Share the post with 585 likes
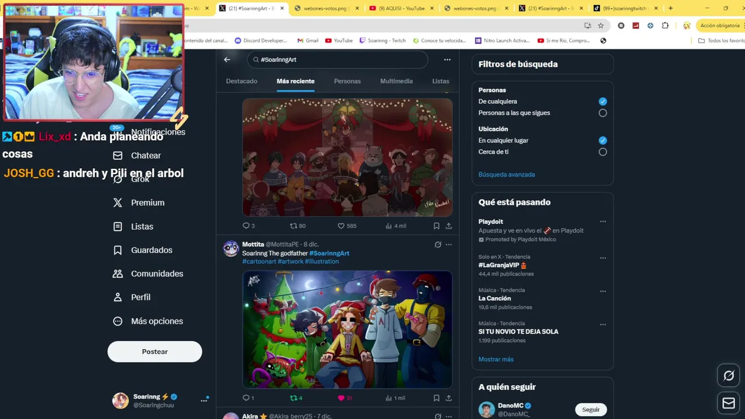Screen dimensions: 745x419 point(449,226)
